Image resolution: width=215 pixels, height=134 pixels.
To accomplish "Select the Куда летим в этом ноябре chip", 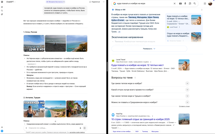I will [122, 131].
